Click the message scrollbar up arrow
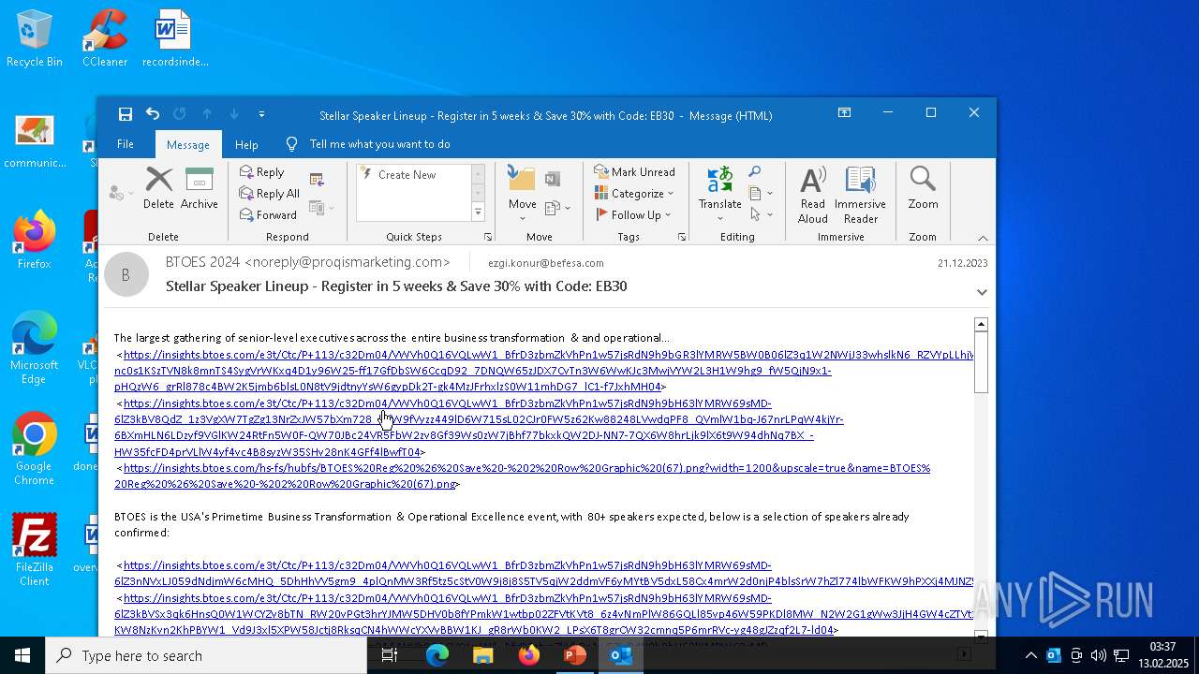The width and height of the screenshot is (1199, 674). click(x=981, y=325)
